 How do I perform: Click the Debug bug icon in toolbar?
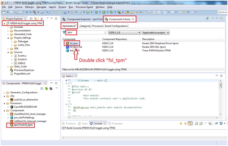96,12
